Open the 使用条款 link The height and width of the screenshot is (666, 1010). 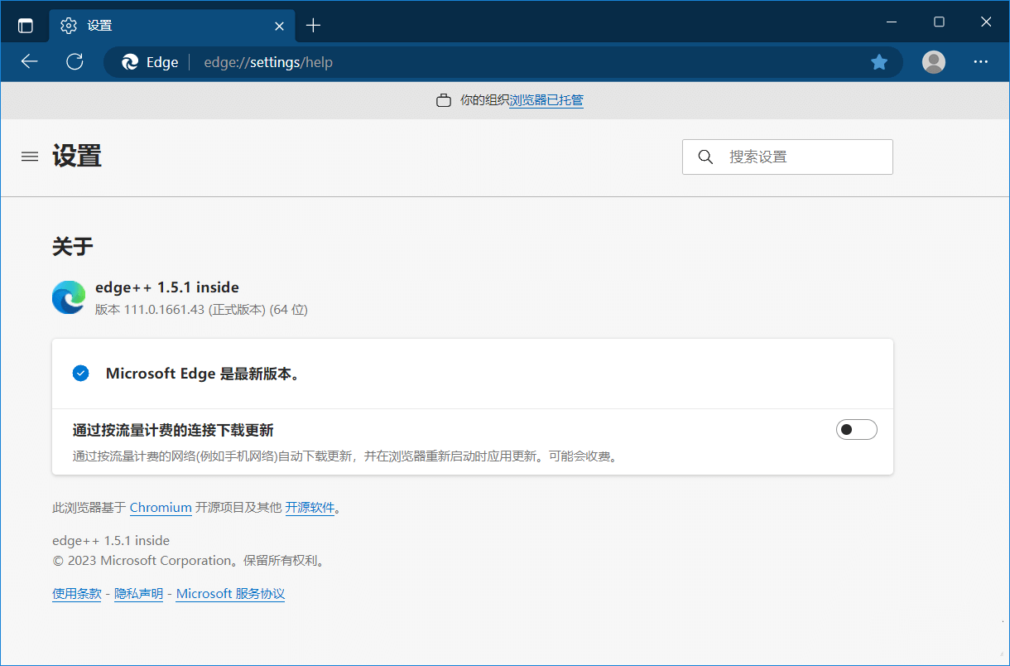(x=76, y=593)
